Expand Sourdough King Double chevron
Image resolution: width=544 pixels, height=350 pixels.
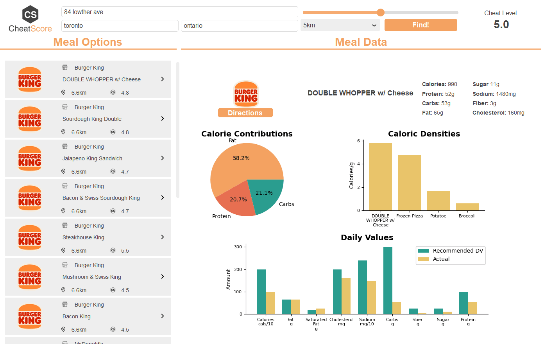coord(163,118)
